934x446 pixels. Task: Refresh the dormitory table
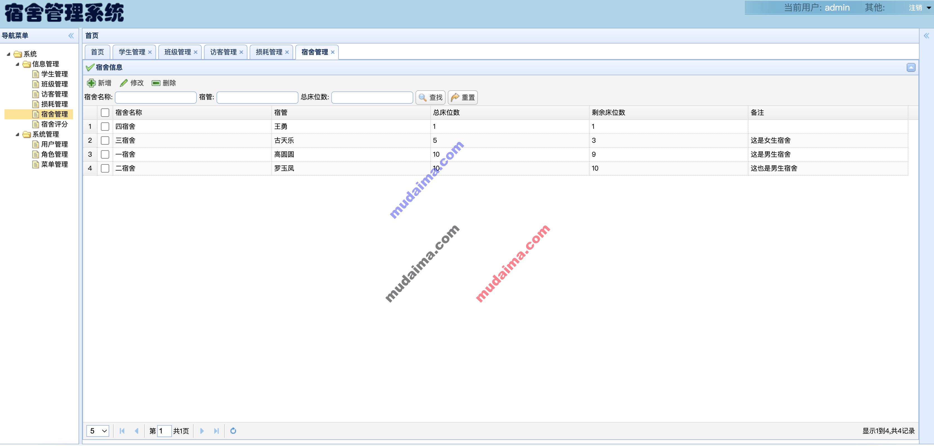(x=233, y=431)
